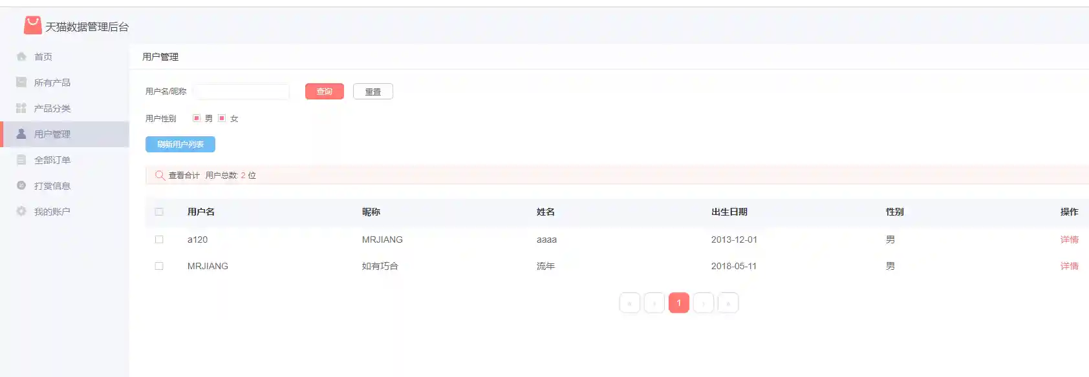The height and width of the screenshot is (377, 1089).
Task: Click the category grid icon beside 产品分类
Action: click(21, 108)
